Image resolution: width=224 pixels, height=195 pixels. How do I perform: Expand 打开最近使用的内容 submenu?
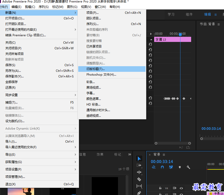75,29
